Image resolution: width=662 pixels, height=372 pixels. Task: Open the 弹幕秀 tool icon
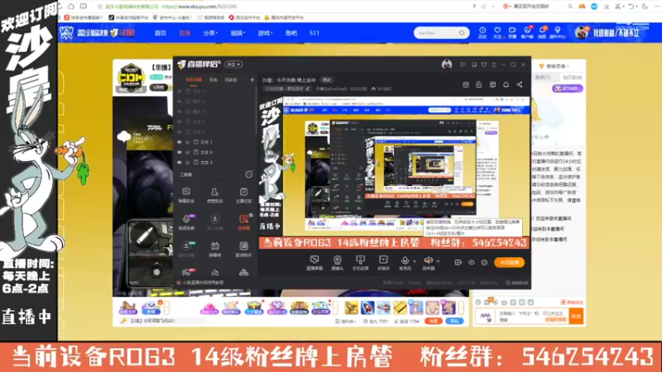(x=214, y=249)
